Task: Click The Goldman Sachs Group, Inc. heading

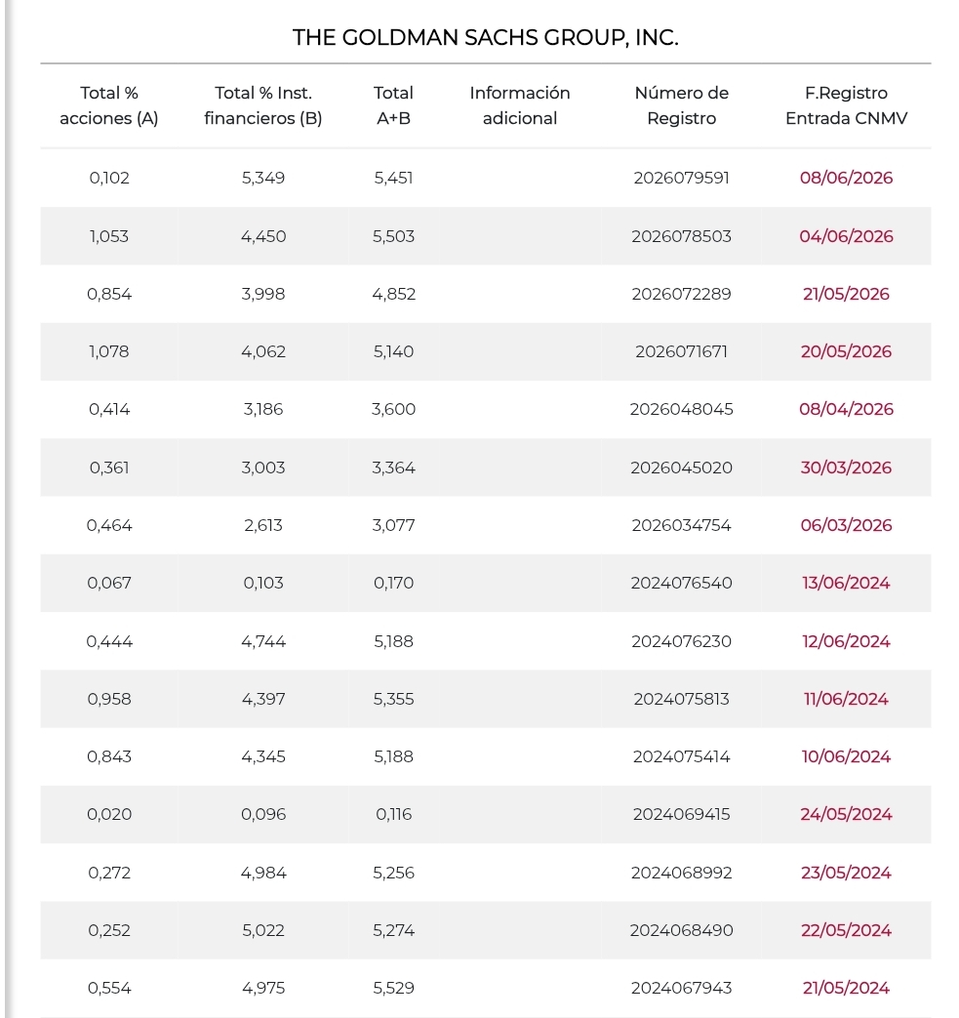Action: [485, 38]
